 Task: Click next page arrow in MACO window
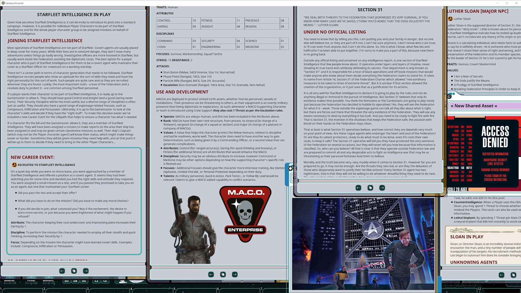(235, 275)
